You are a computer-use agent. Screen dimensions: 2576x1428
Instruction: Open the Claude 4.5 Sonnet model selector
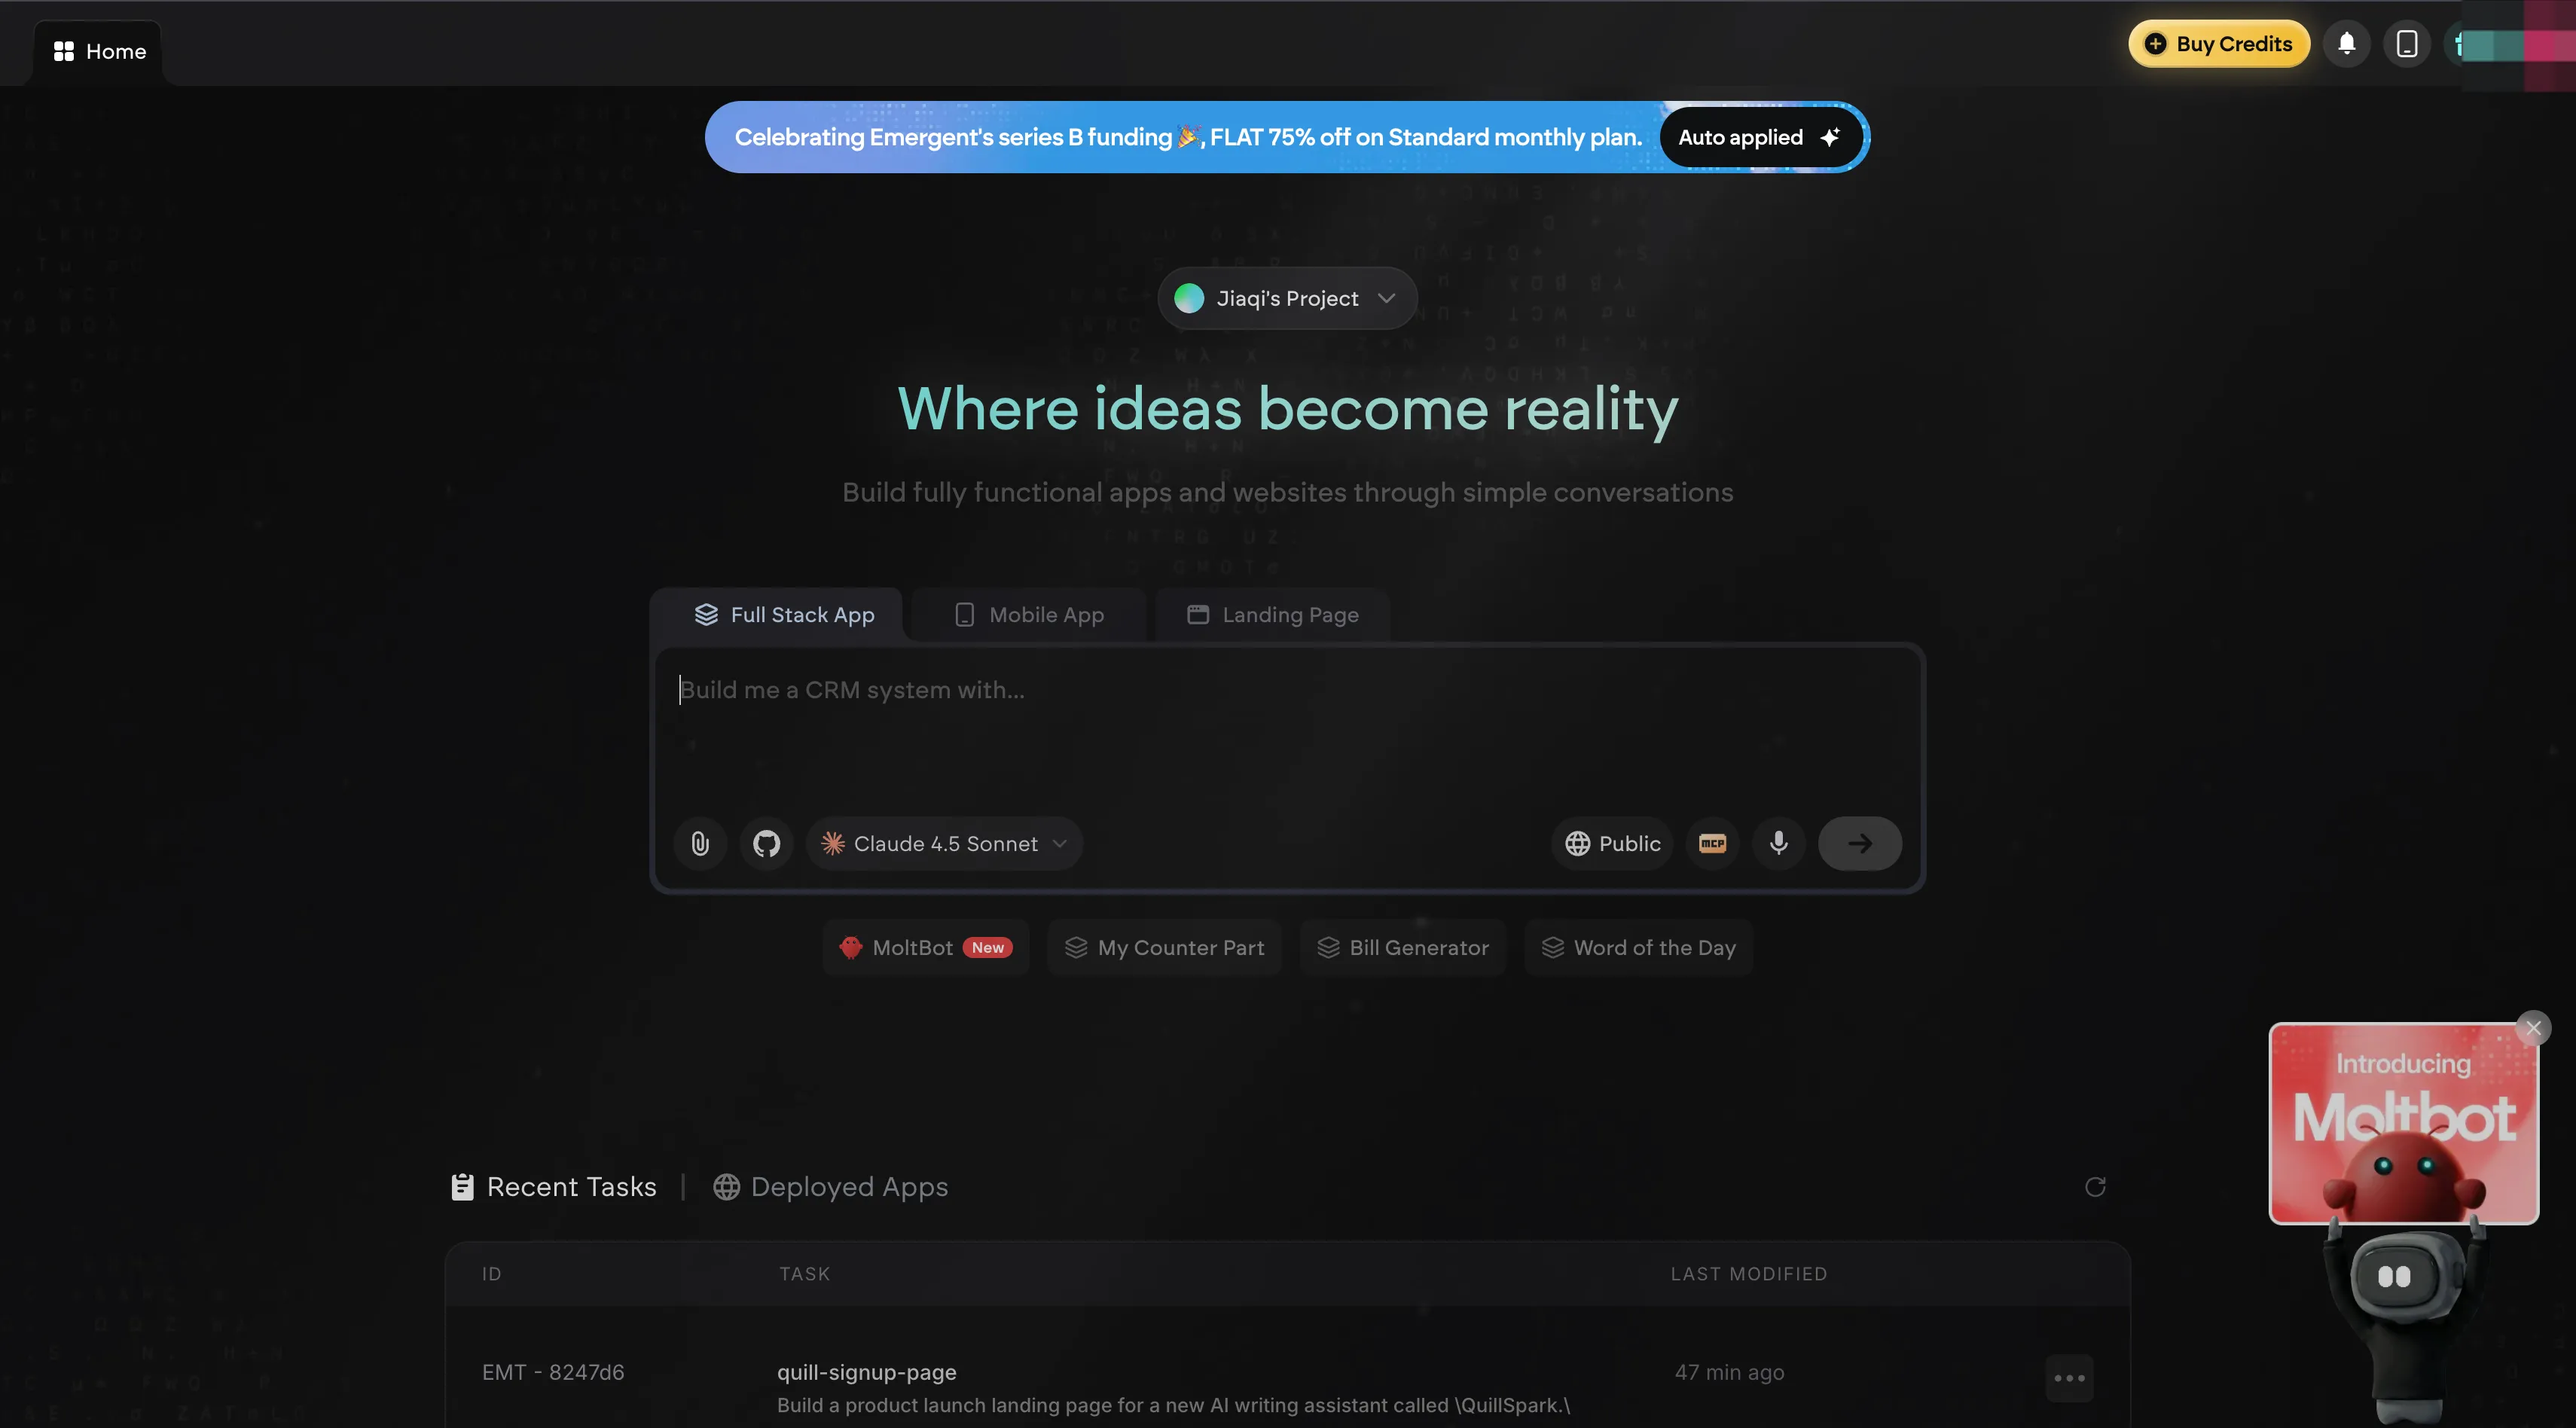click(x=944, y=843)
